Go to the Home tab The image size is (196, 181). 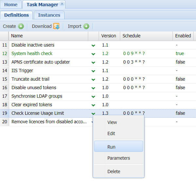click(11, 5)
